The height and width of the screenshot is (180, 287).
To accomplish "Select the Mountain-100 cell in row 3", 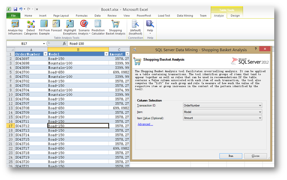I will coord(78,63).
